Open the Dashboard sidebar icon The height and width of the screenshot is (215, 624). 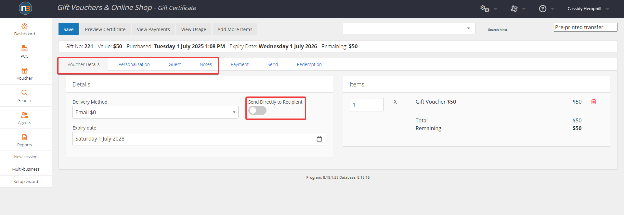click(x=24, y=26)
